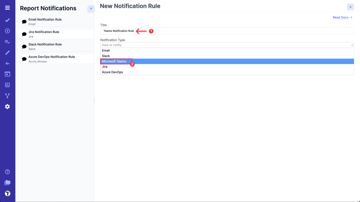
Task: Open the settings gear in sidebar
Action: tap(7, 106)
